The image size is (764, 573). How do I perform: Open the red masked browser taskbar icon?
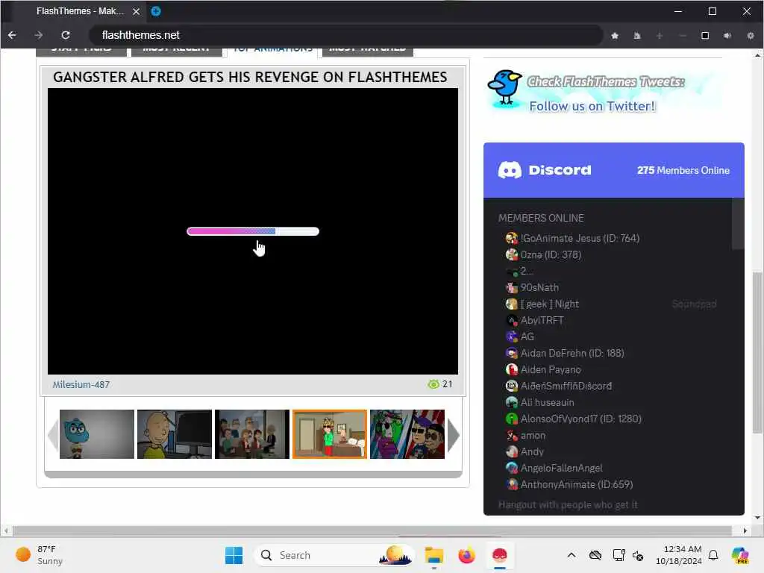tap(500, 555)
